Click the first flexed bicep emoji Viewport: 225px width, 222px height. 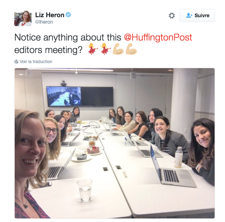tap(118, 49)
